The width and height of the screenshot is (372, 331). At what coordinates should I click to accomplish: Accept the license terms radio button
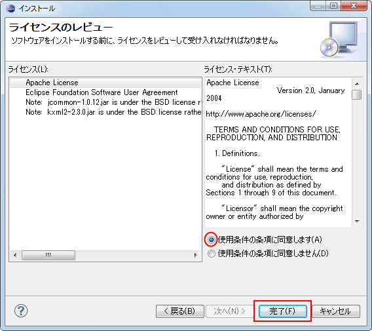point(211,240)
